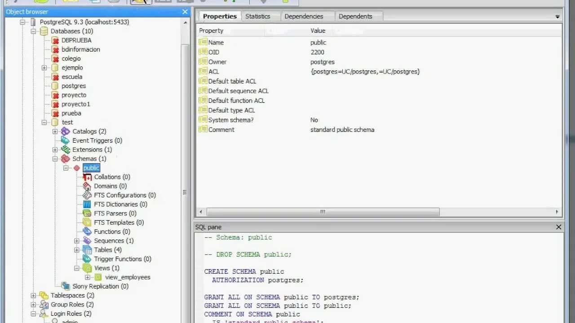
Task: Select the Owner property row
Action: [x=379, y=62]
